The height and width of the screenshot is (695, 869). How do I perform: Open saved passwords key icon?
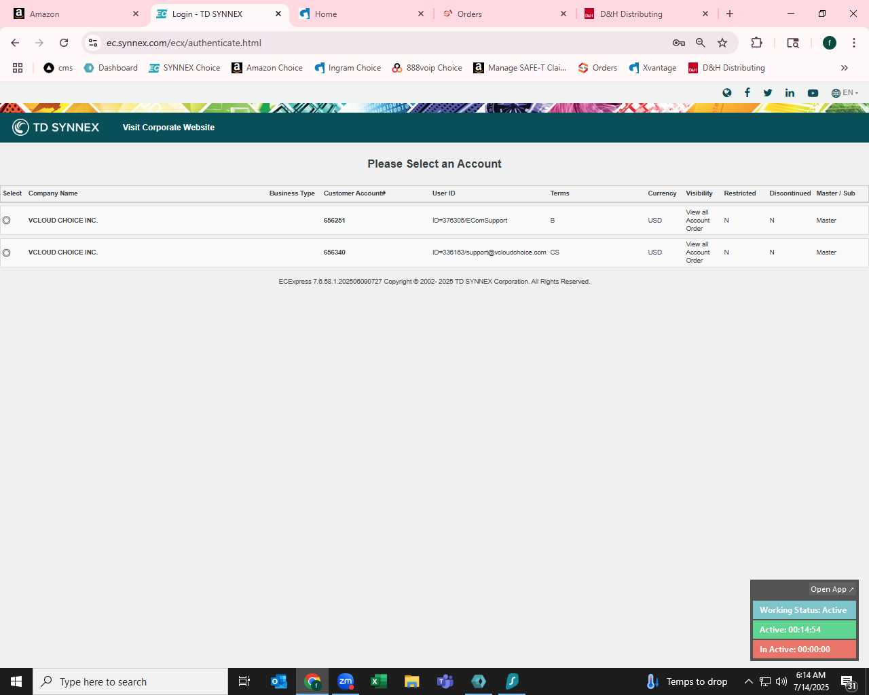[x=679, y=43]
